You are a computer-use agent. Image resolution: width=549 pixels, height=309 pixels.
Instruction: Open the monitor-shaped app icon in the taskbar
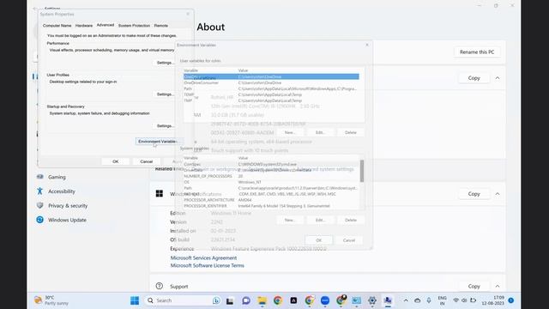pyautogui.click(x=357, y=300)
